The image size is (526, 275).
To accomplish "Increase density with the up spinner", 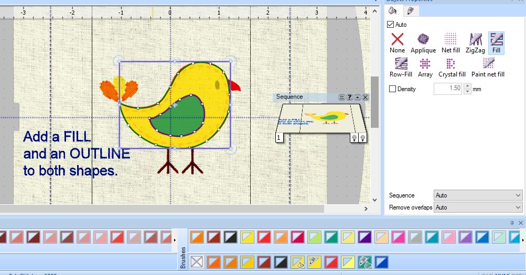I will point(467,86).
